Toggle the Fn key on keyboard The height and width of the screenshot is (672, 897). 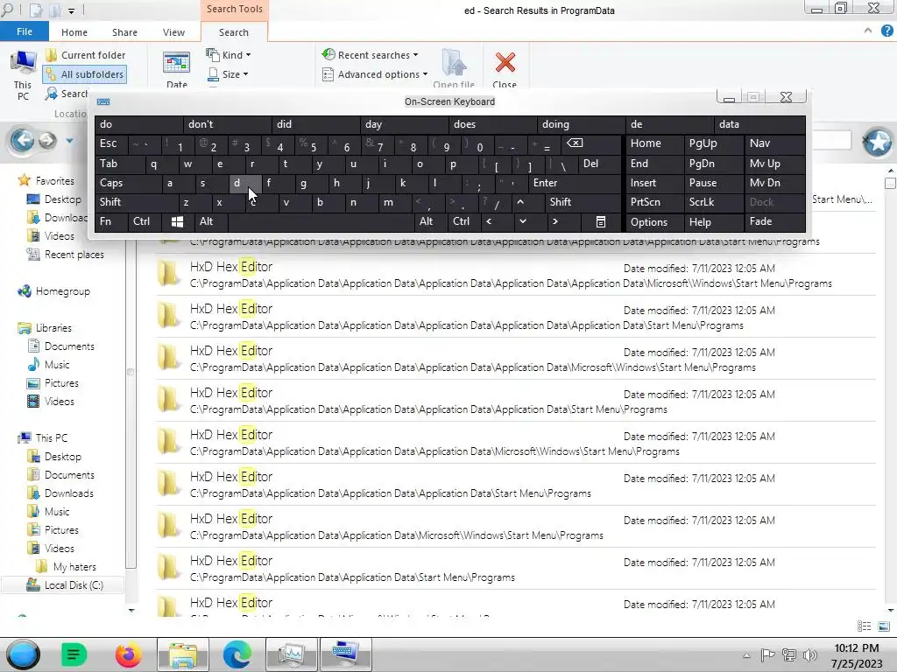click(111, 221)
